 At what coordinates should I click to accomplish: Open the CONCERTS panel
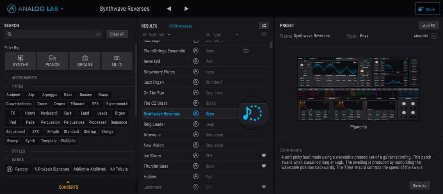69,185
